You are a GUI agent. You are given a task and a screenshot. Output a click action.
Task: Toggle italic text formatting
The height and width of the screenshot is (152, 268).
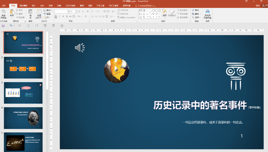[59, 16]
